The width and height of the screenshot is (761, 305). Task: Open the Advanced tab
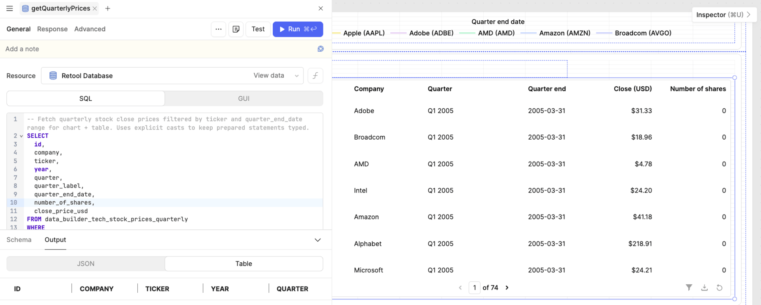[x=90, y=29]
